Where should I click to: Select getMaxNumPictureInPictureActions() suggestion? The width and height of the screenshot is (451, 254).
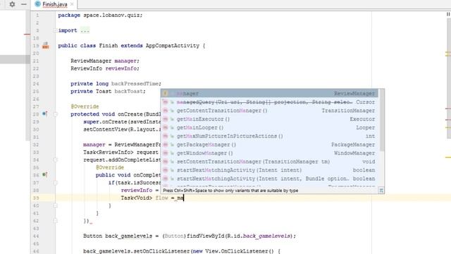tap(269, 136)
